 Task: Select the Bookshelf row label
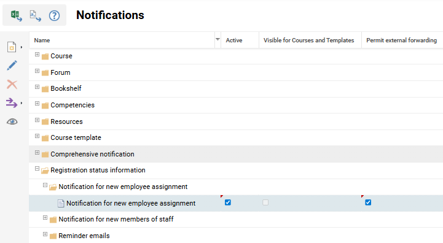(x=66, y=88)
